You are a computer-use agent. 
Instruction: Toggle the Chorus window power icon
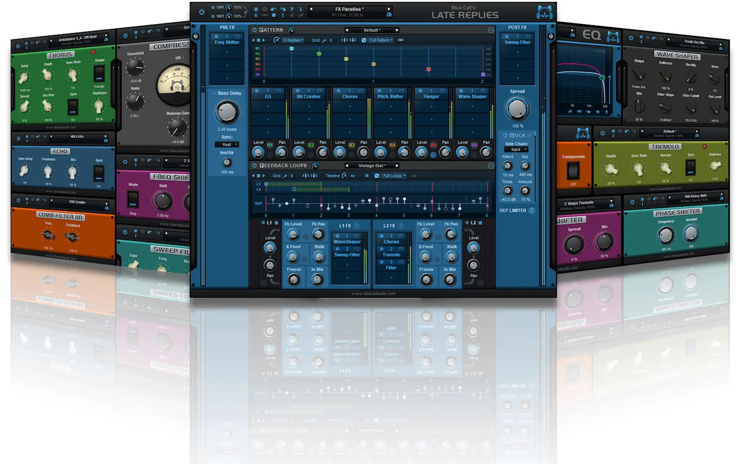[18, 46]
